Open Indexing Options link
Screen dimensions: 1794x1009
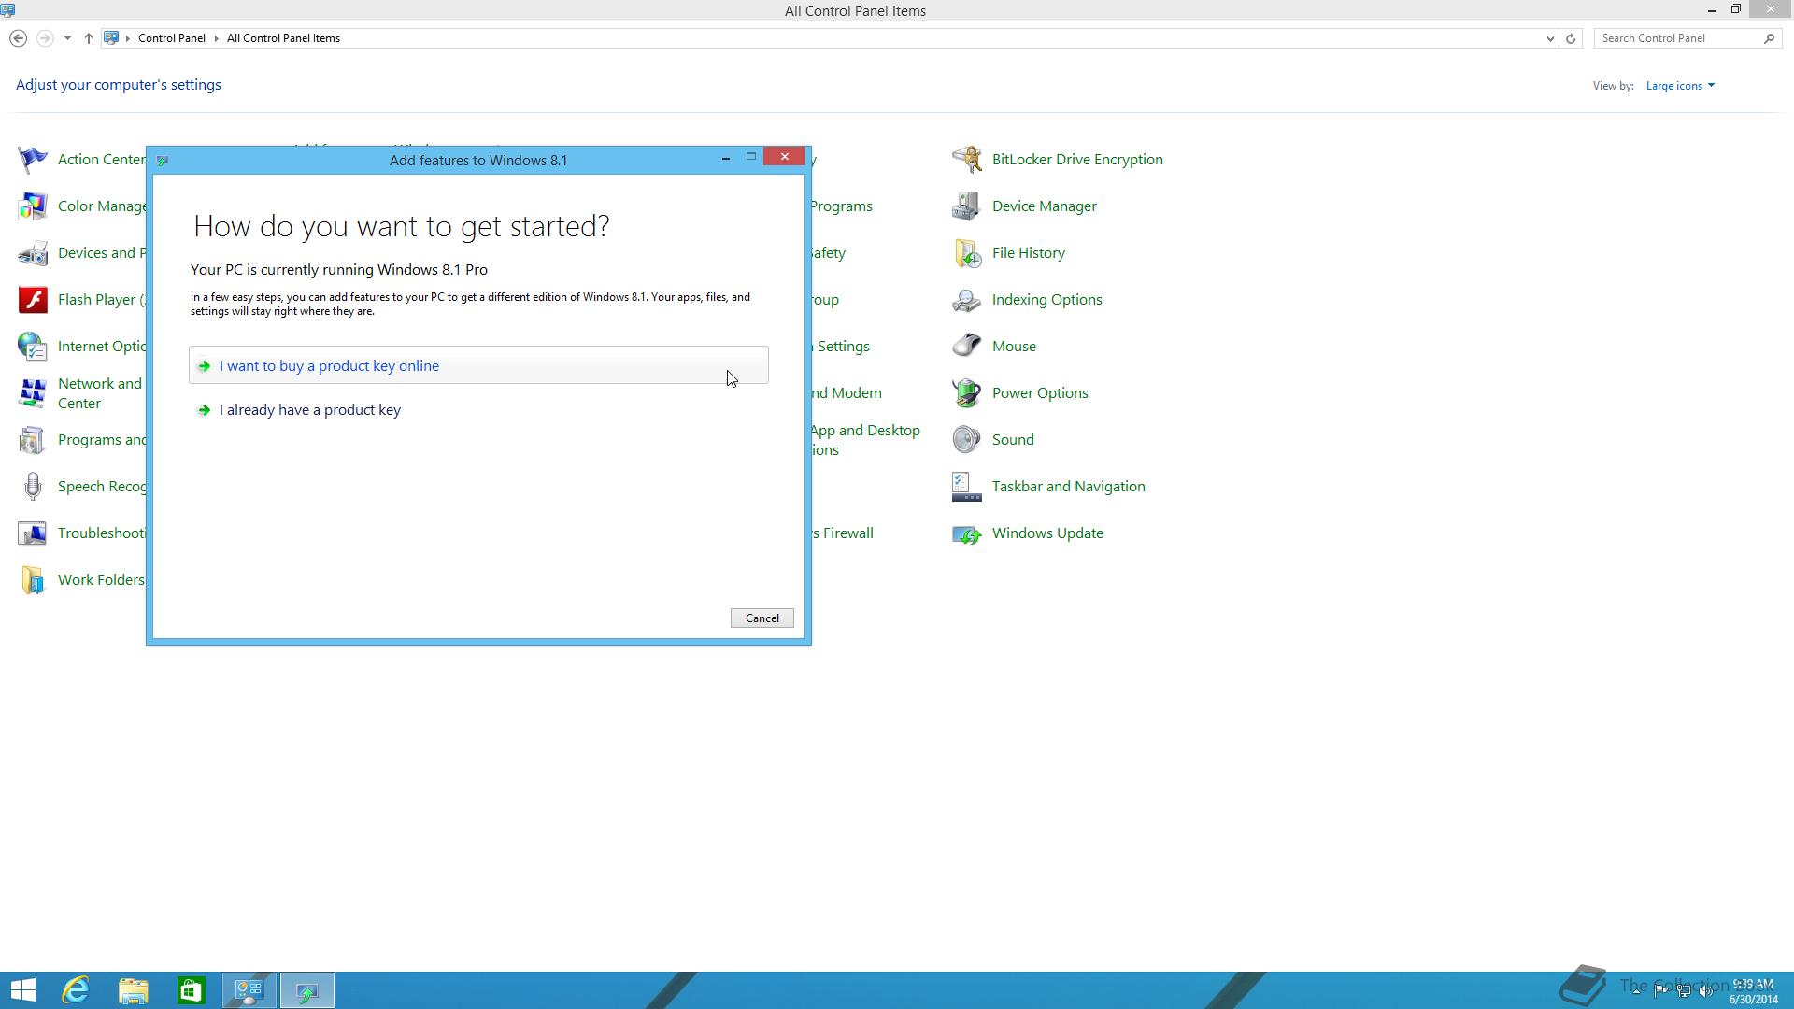click(1047, 300)
